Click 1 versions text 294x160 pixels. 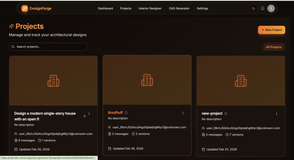point(49,140)
